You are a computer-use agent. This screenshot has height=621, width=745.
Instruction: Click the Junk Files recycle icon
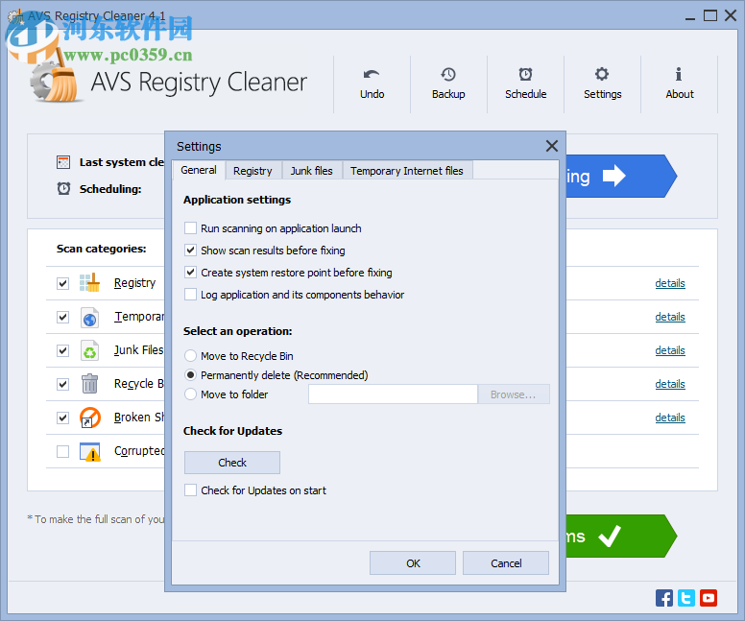[89, 350]
